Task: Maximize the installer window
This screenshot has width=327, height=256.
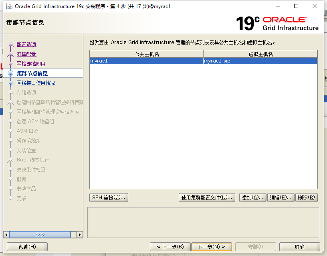Action: pyautogui.click(x=296, y=6)
